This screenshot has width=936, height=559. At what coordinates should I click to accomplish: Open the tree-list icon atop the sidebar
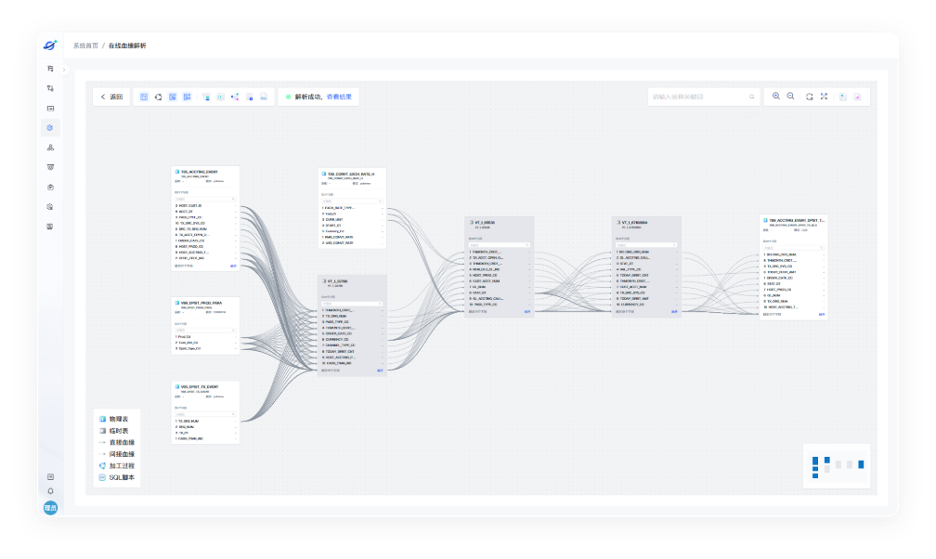[x=50, y=69]
